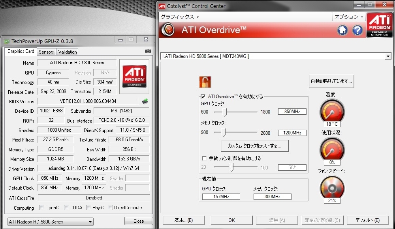
Task: Click the Overdrive home icon
Action: (342, 30)
